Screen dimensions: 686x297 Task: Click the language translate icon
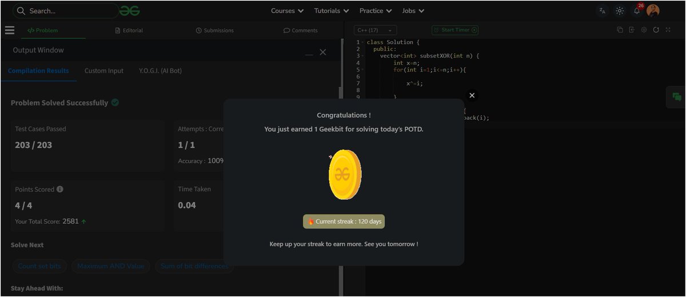tap(602, 11)
